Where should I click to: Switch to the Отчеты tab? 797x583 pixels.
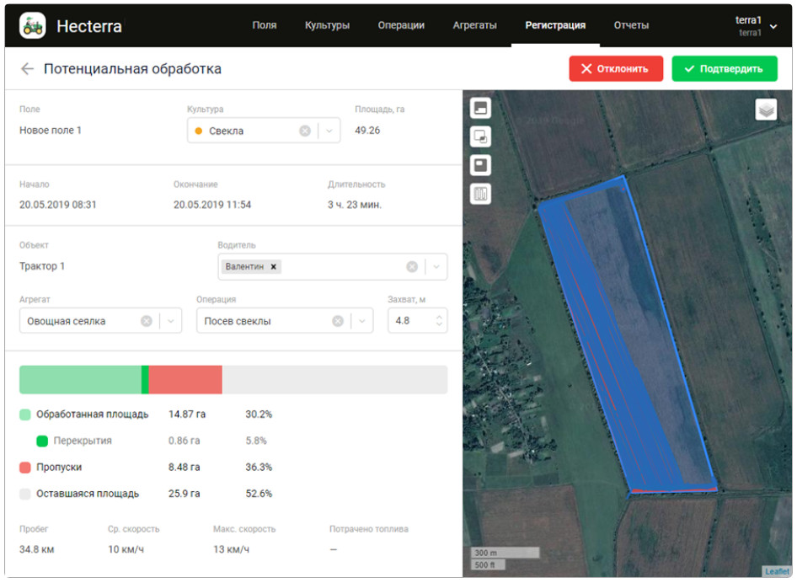tap(631, 25)
